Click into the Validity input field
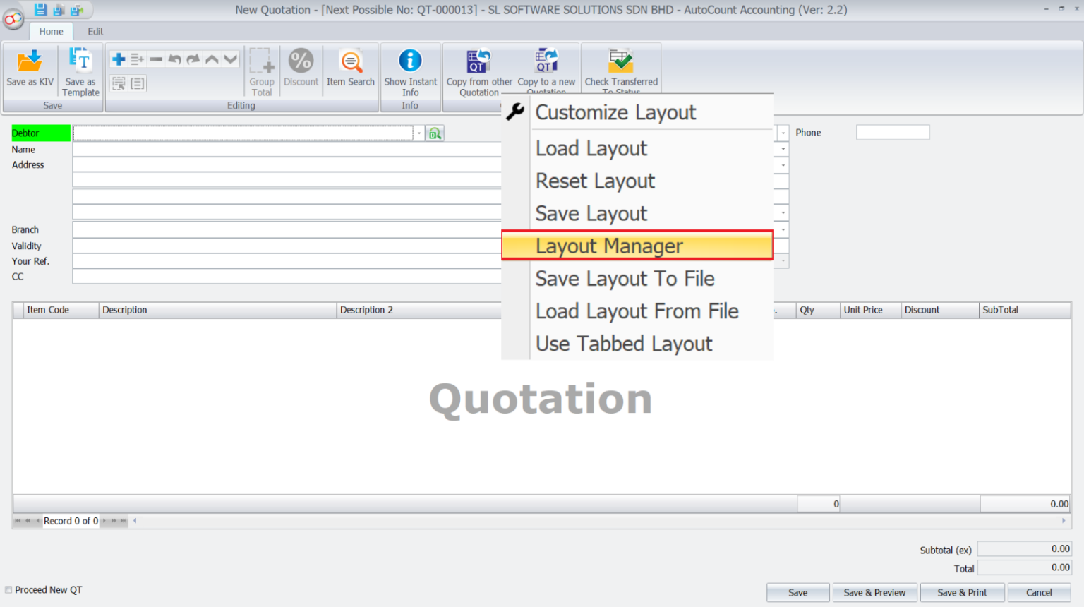The width and height of the screenshot is (1084, 607). (287, 246)
